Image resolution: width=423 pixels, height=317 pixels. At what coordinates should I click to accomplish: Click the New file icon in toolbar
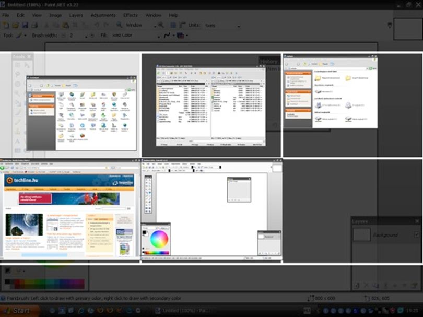(6, 26)
